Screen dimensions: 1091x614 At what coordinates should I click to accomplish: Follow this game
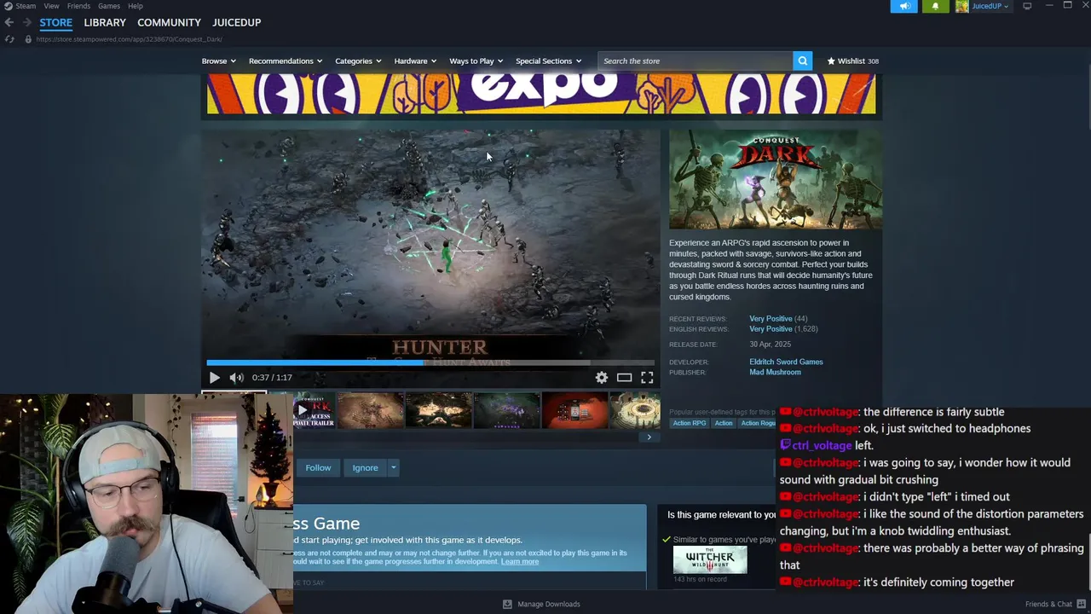pos(318,468)
